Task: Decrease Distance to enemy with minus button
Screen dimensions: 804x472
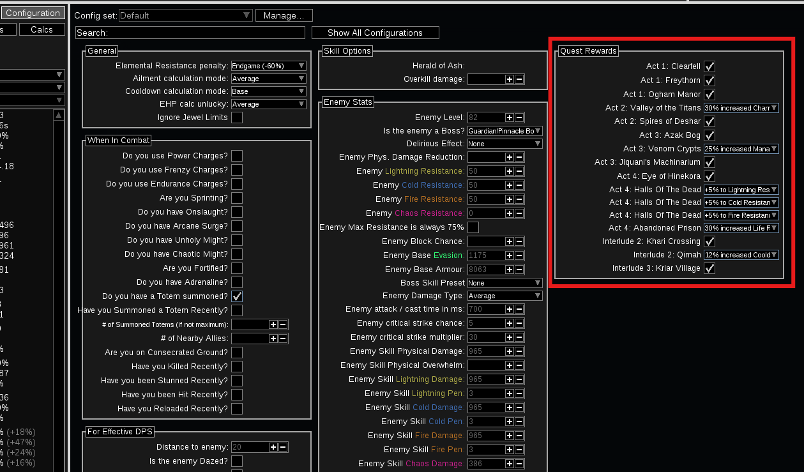Action: coord(283,447)
